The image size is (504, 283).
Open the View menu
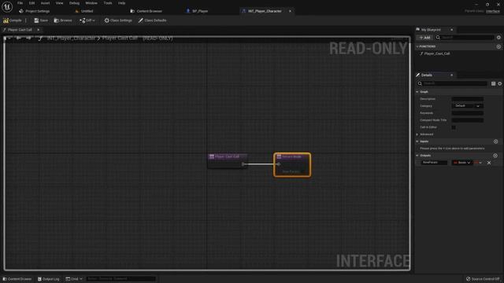pyautogui.click(x=60, y=3)
